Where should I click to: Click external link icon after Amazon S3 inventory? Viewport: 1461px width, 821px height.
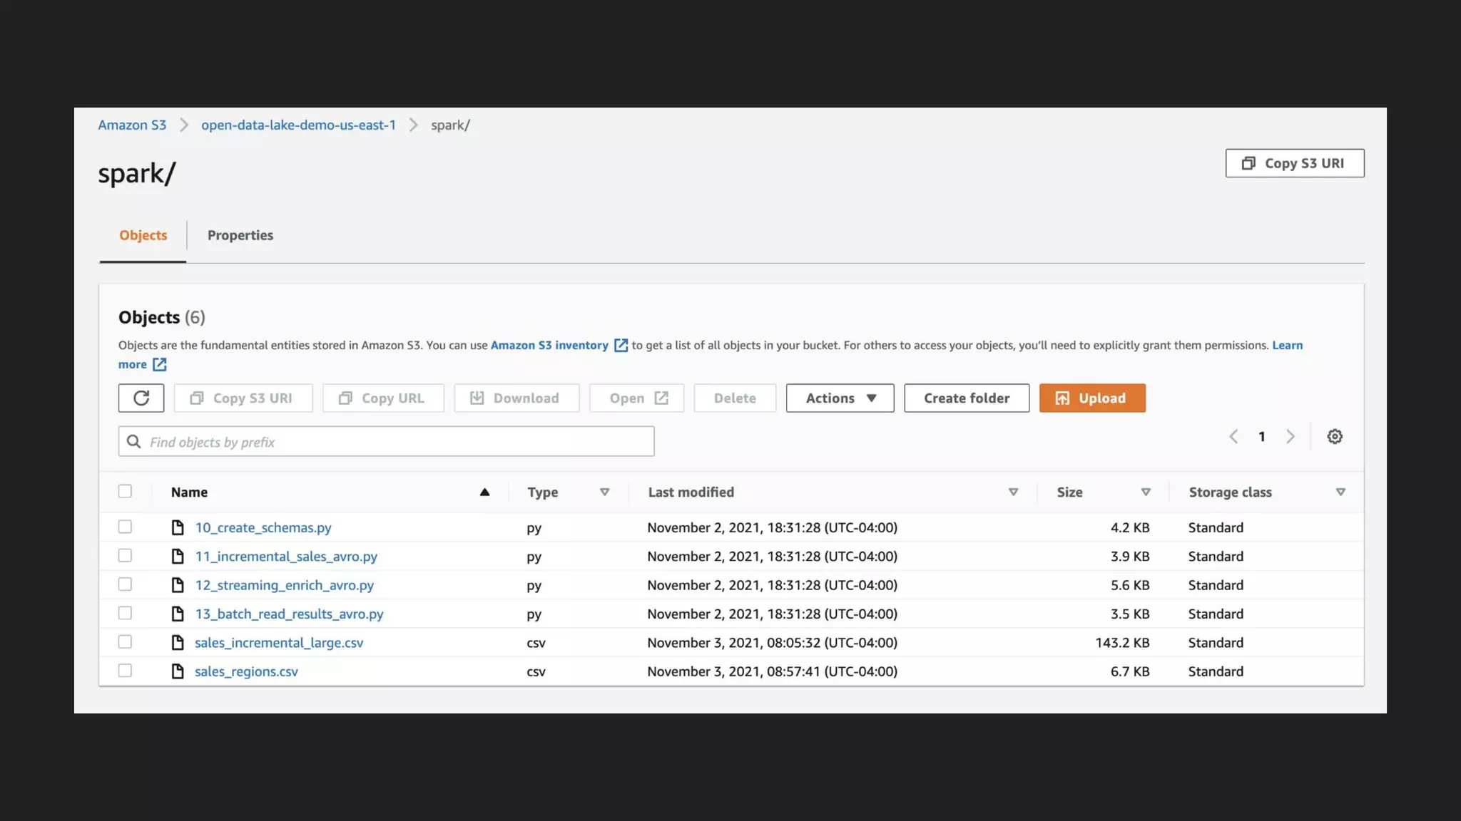click(621, 345)
